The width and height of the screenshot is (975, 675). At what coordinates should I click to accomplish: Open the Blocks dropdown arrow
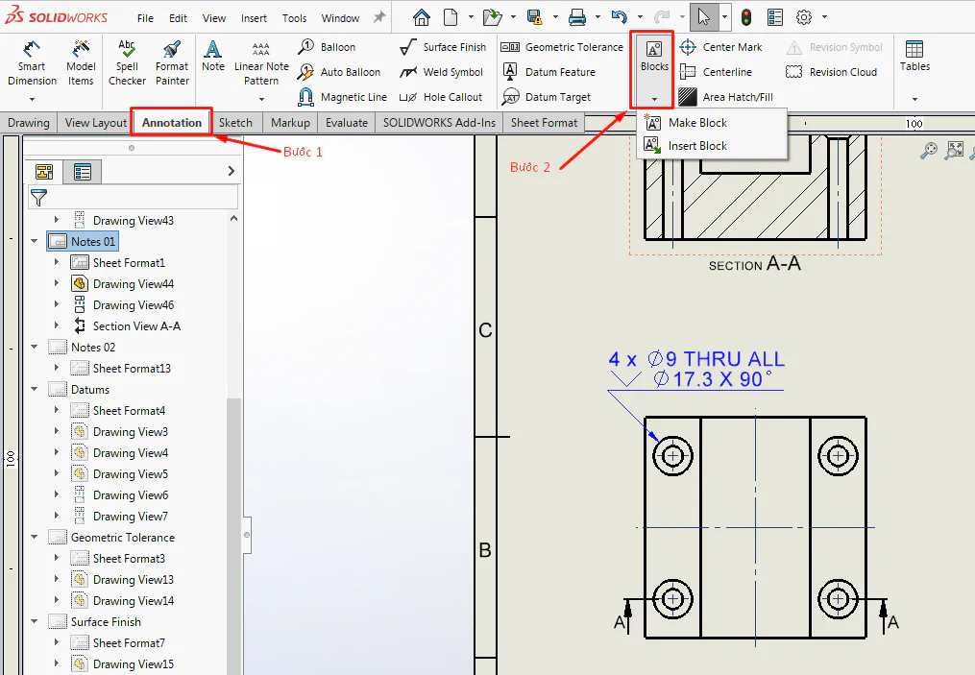coord(654,99)
